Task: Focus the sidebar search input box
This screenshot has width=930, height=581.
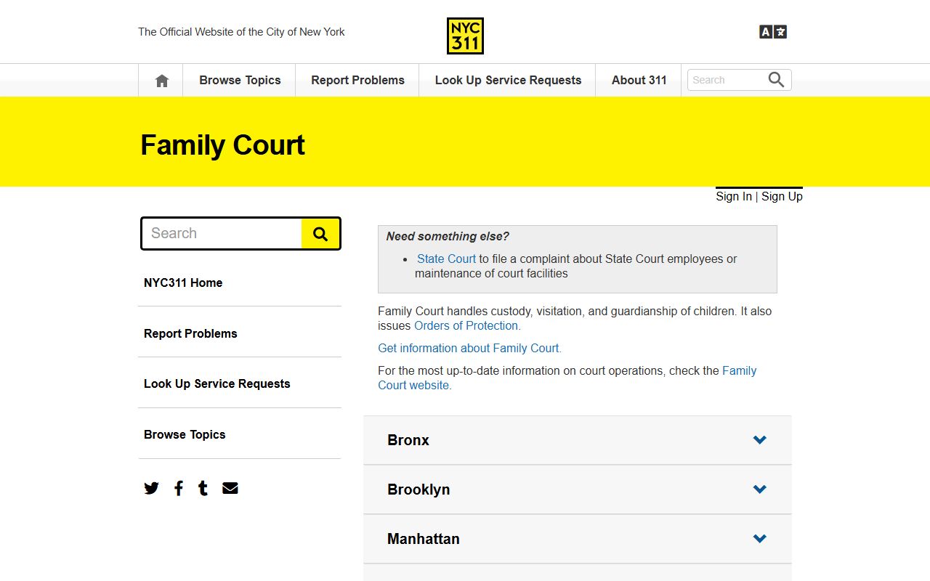Action: tap(222, 233)
